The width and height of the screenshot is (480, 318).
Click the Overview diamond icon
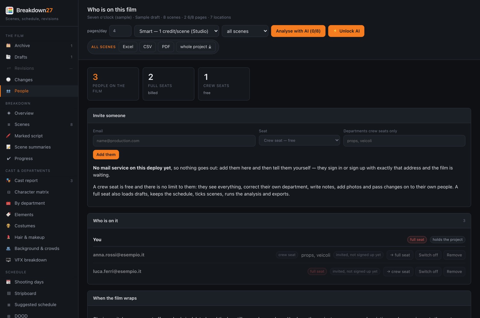point(9,113)
